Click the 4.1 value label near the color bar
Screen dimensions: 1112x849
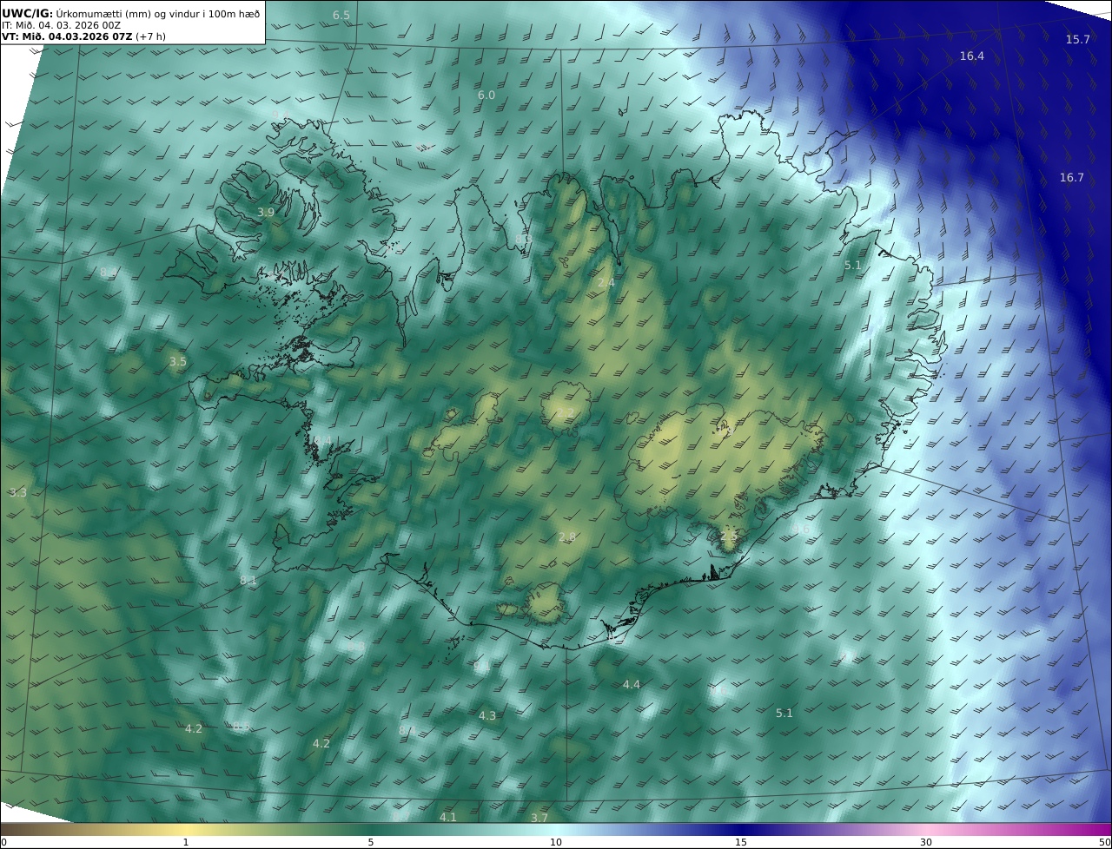pos(448,818)
